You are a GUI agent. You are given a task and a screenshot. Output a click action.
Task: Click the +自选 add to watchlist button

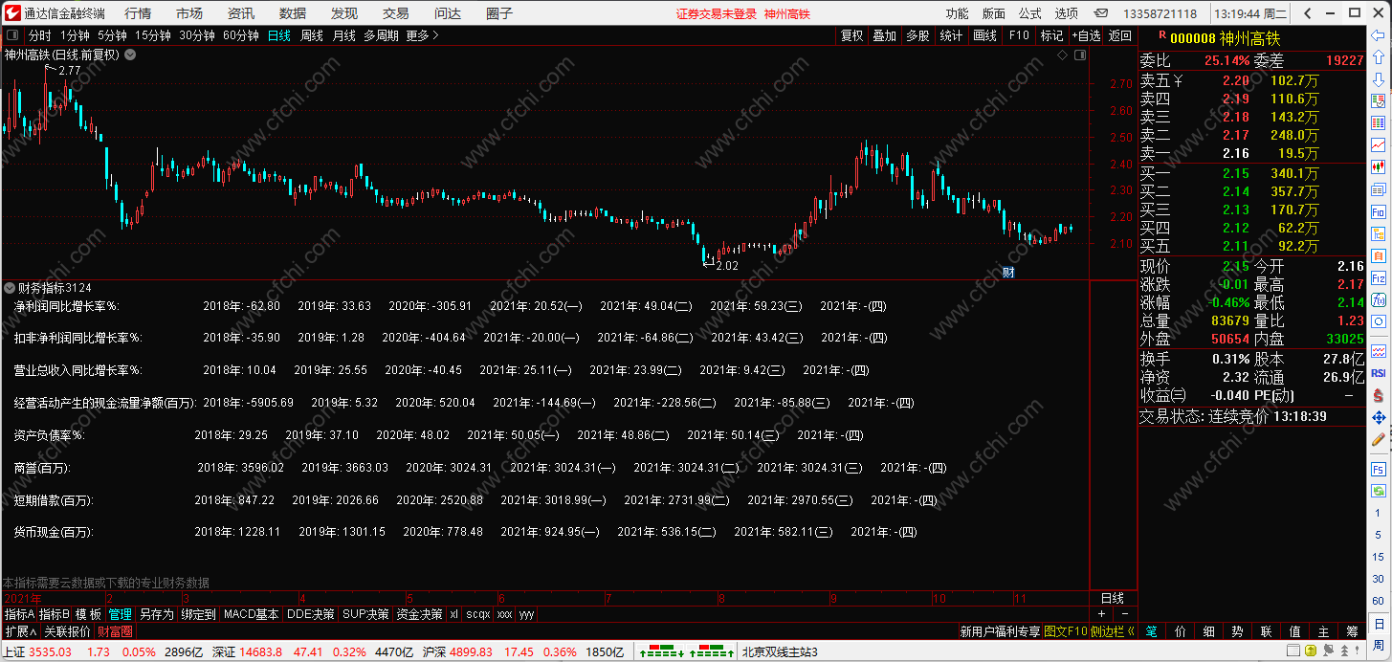click(x=1086, y=35)
